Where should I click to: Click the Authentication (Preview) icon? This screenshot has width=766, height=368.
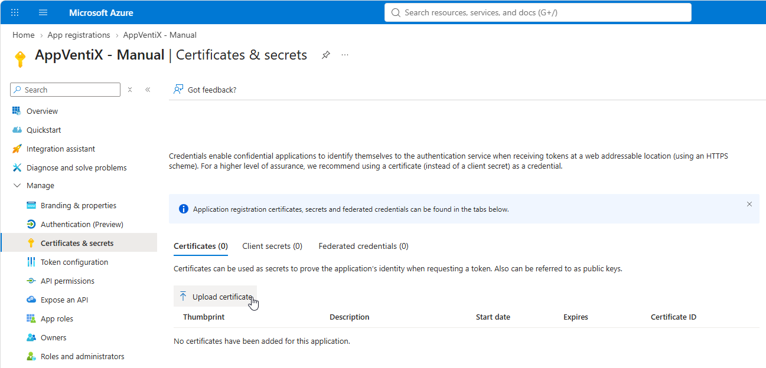coord(31,224)
